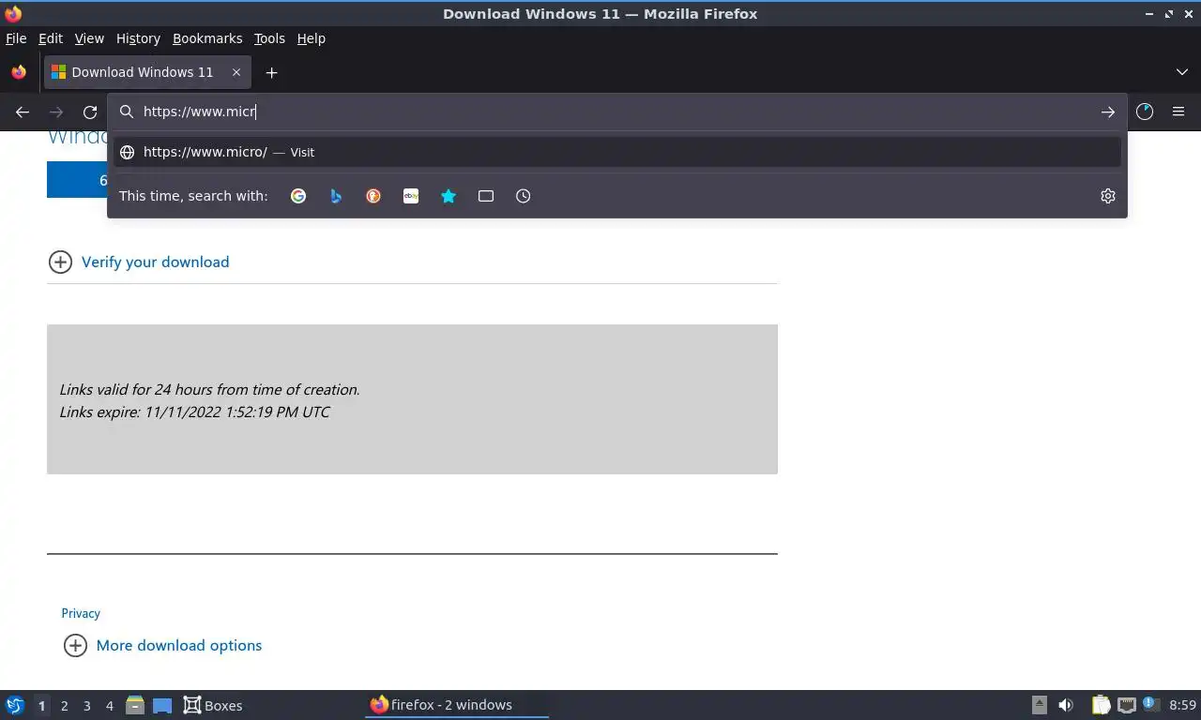Open Firefox View pinned icon
Image resolution: width=1201 pixels, height=720 pixels.
(19, 72)
